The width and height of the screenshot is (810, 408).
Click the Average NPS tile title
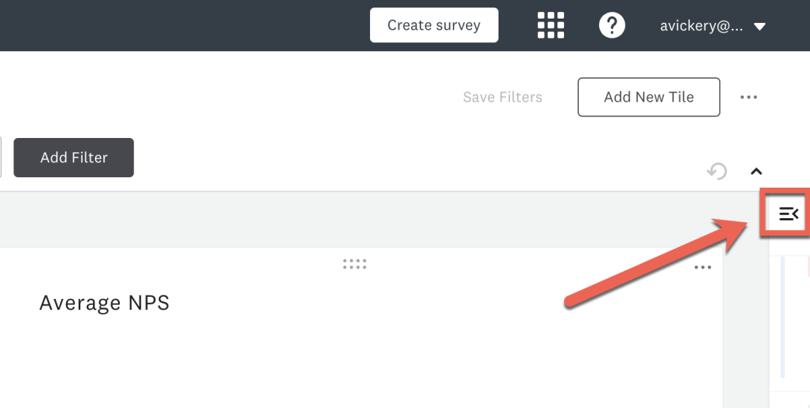point(104,303)
